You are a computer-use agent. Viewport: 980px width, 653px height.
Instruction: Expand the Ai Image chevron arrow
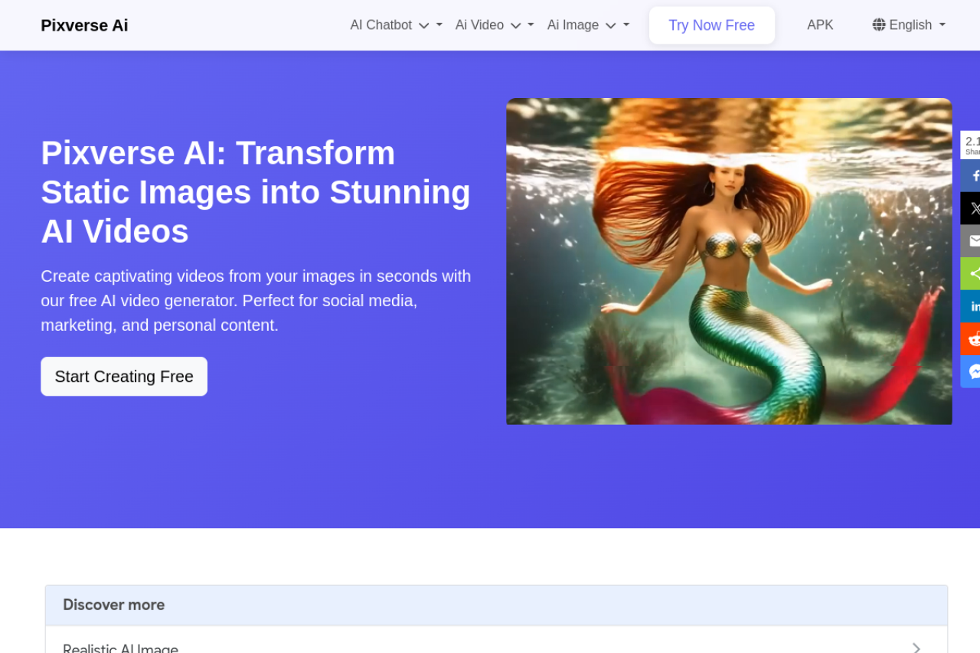pos(610,25)
